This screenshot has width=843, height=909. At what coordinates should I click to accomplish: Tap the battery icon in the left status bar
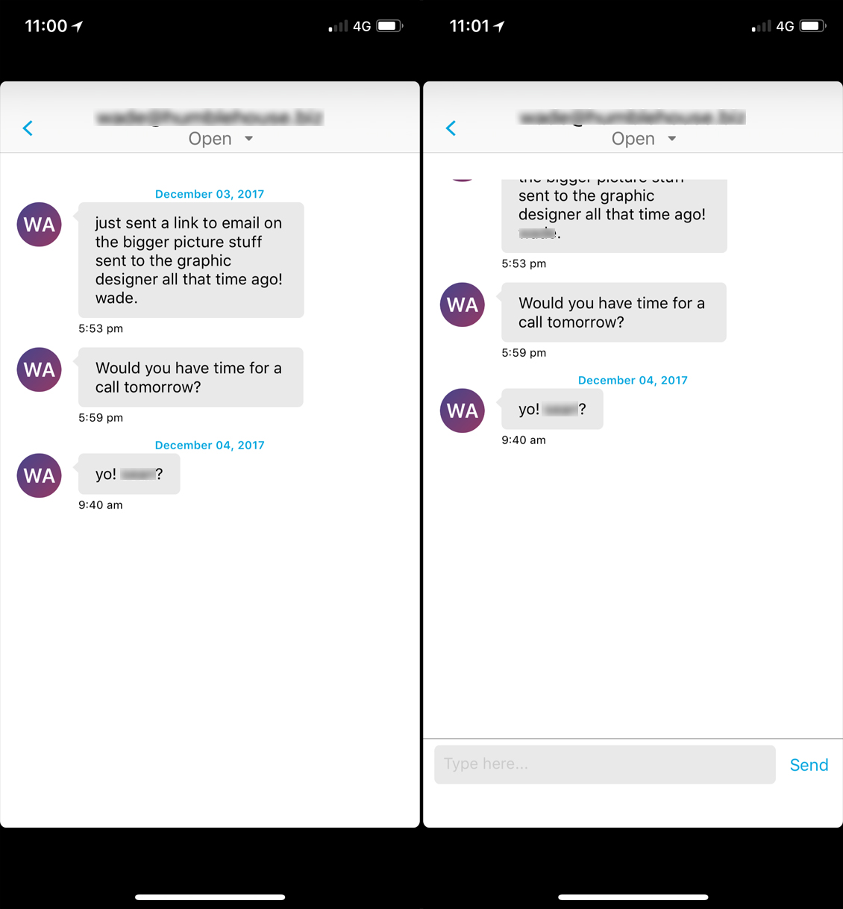point(389,26)
